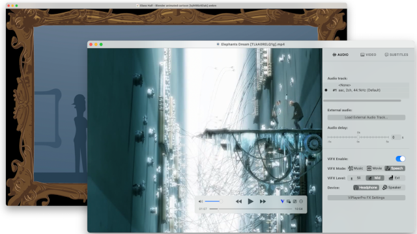
Task: Set ViFX Level to Ext
Action: click(394, 177)
